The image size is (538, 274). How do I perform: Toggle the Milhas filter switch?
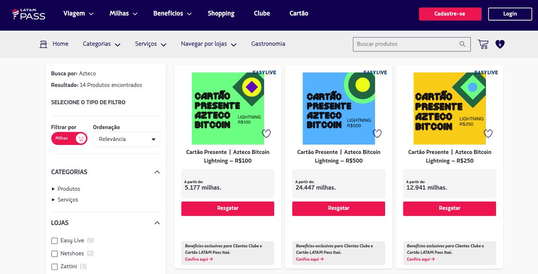coord(69,138)
